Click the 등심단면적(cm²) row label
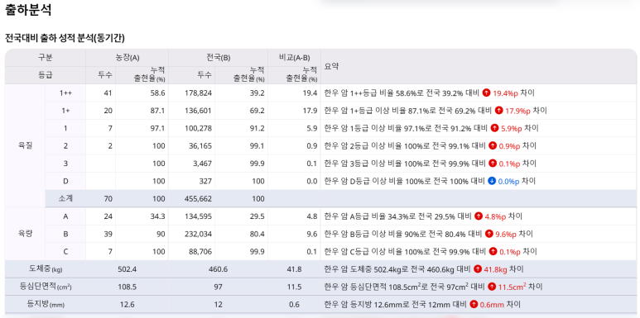Image resolution: width=640 pixels, height=318 pixels. (x=46, y=287)
